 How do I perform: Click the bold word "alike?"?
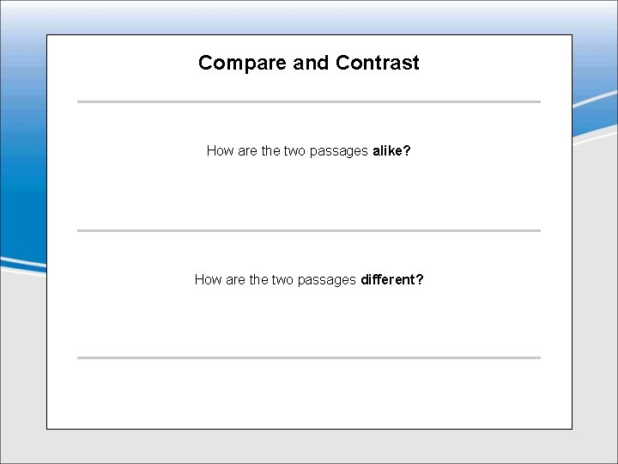391,151
